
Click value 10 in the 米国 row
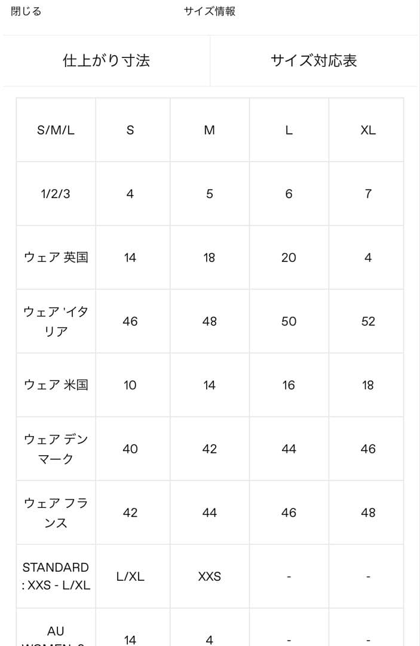tap(130, 385)
